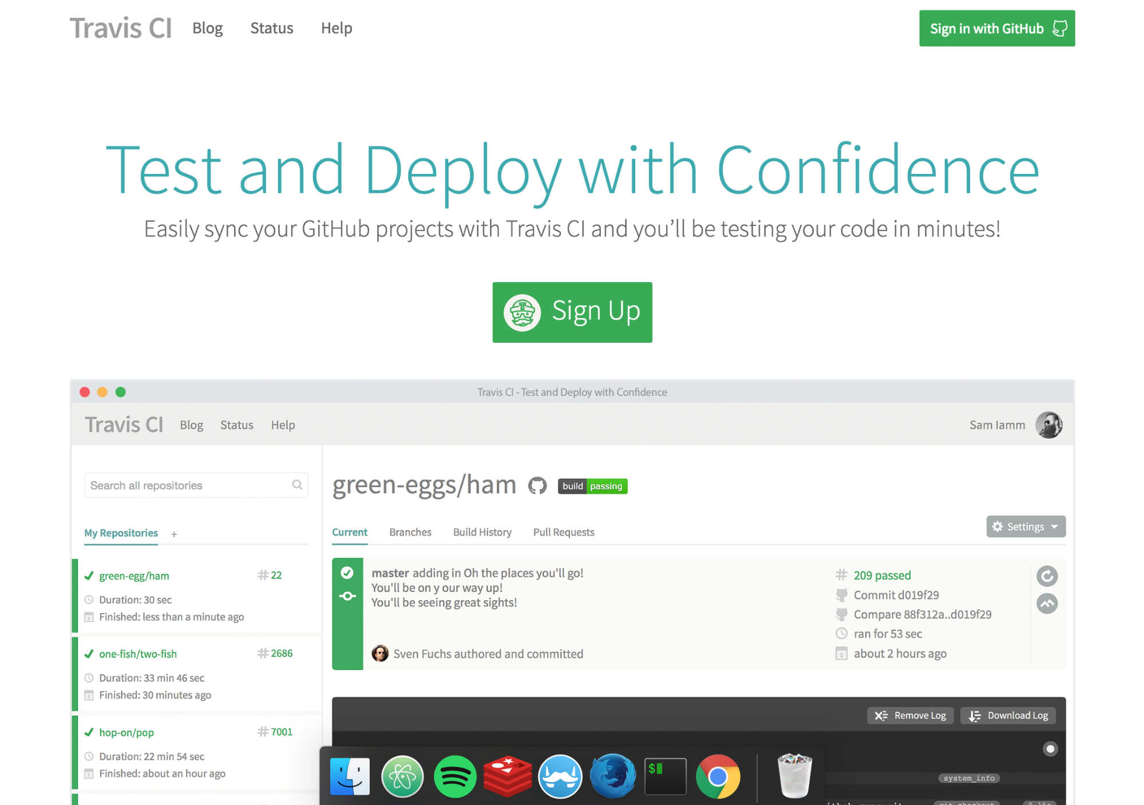Click Sam Iamm's profile avatar

pyautogui.click(x=1048, y=425)
